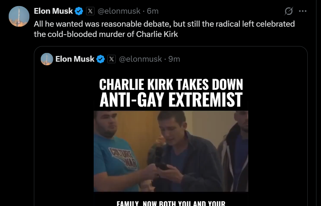This screenshot has width=321, height=206.
Task: Click the @elonmusk handle in quoted post
Action: pos(141,59)
